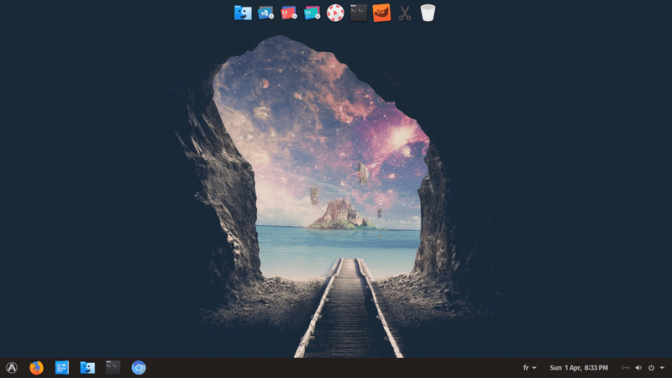This screenshot has height=378, width=672.
Task: Launch Chromium from the bottom panel
Action: 139,367
